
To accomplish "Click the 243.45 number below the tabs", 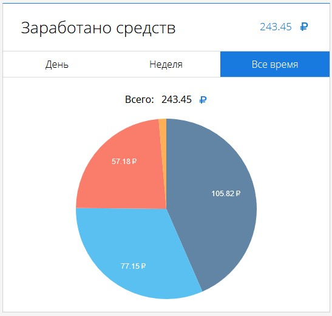I will [177, 99].
